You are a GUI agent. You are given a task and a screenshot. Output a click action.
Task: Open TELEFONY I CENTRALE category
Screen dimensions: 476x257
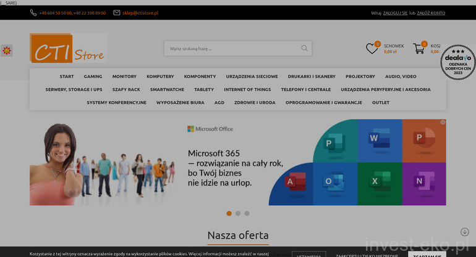tap(306, 89)
